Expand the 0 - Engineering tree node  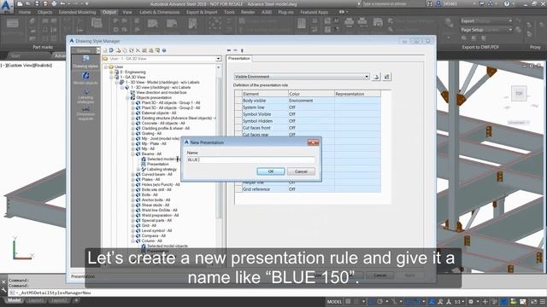pyautogui.click(x=111, y=72)
